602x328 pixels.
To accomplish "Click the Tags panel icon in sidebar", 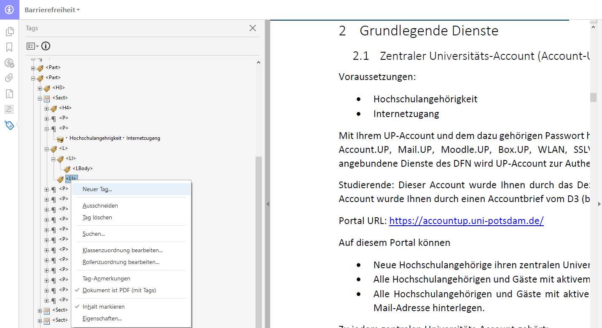I will (9, 125).
